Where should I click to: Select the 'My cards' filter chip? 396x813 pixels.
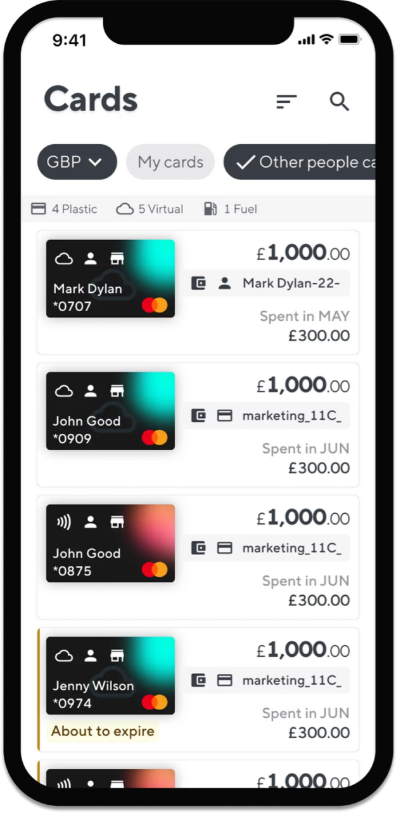click(170, 162)
